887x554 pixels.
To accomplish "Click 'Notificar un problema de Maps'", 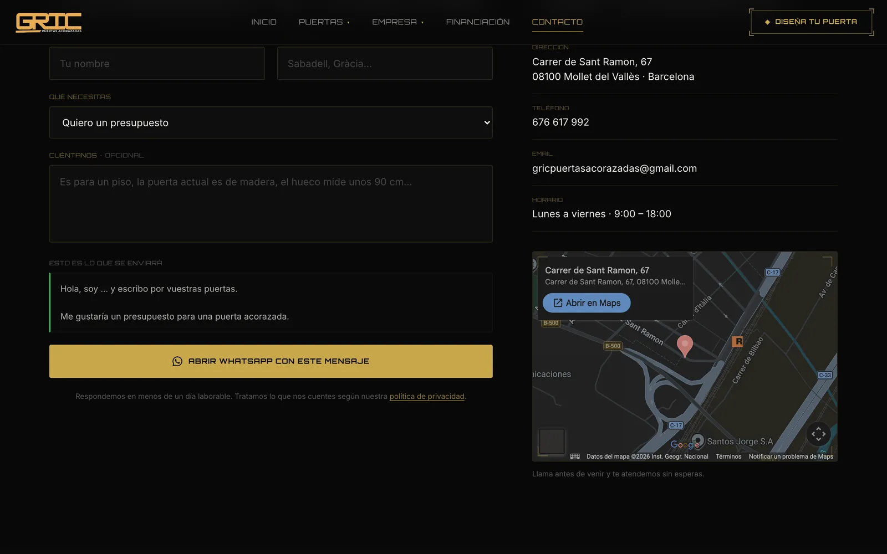I will 791,456.
